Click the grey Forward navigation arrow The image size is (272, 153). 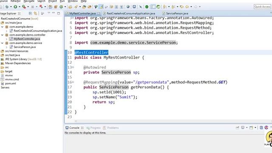coord(195,7)
